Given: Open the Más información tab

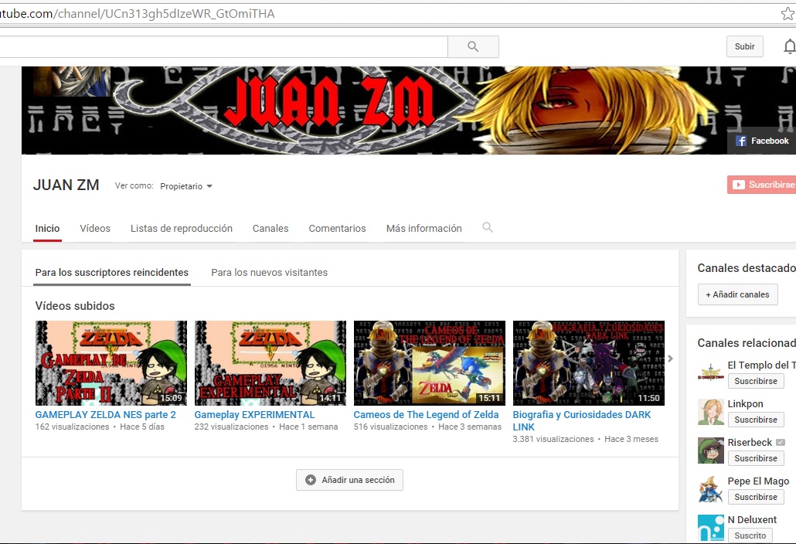Looking at the screenshot, I should [x=424, y=229].
